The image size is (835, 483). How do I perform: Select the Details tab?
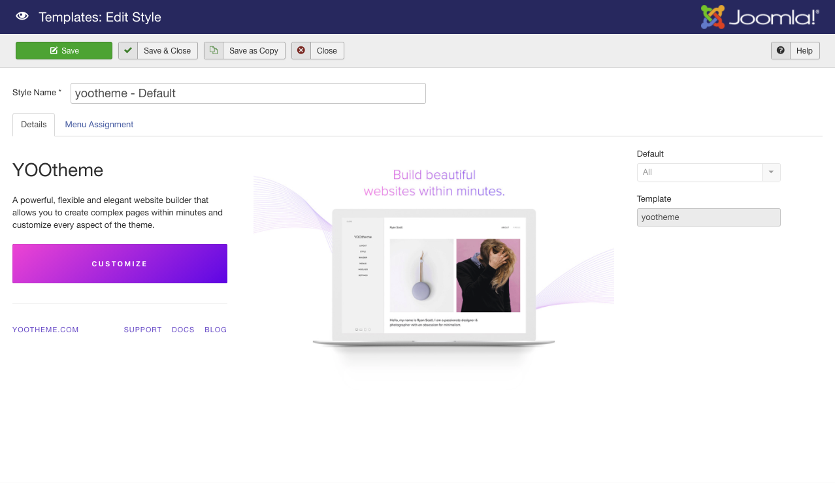pyautogui.click(x=34, y=125)
